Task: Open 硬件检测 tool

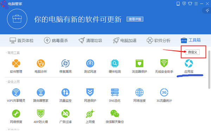Action: tap(115, 66)
